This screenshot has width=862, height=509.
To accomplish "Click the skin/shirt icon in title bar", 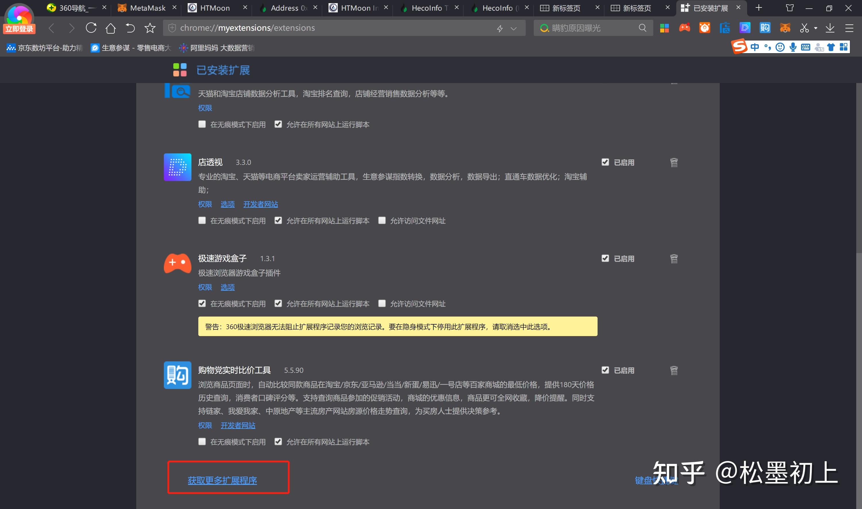I will coord(790,7).
